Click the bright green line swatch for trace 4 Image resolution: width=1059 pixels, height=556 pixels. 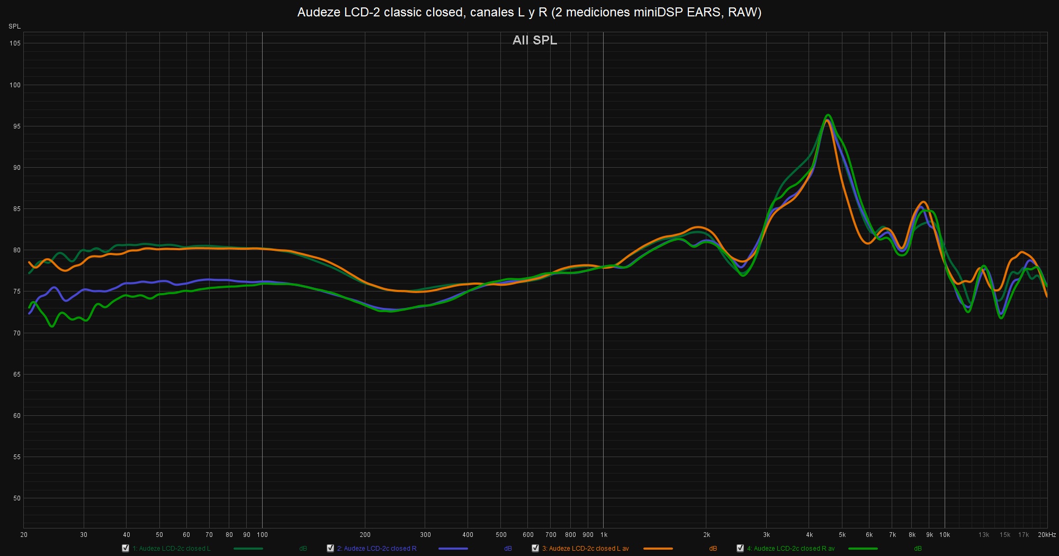point(863,549)
